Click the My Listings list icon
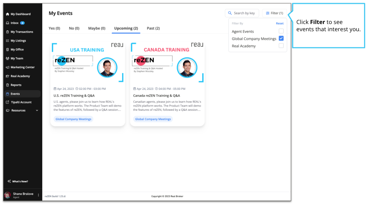Image resolution: width=370 pixels, height=204 pixels. point(8,41)
